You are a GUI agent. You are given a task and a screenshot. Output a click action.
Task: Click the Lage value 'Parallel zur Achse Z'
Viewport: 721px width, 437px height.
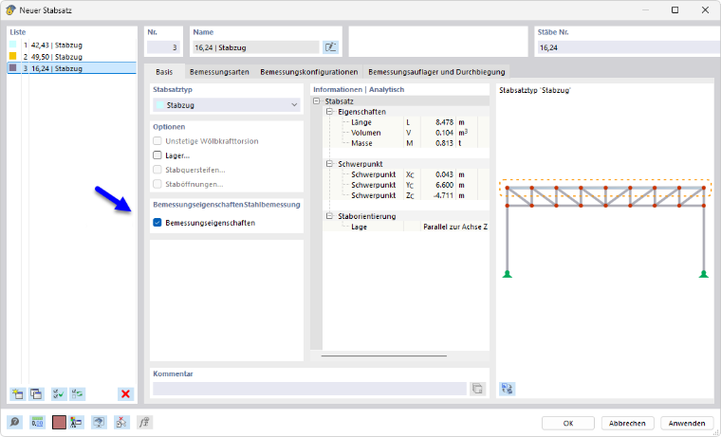(x=455, y=227)
